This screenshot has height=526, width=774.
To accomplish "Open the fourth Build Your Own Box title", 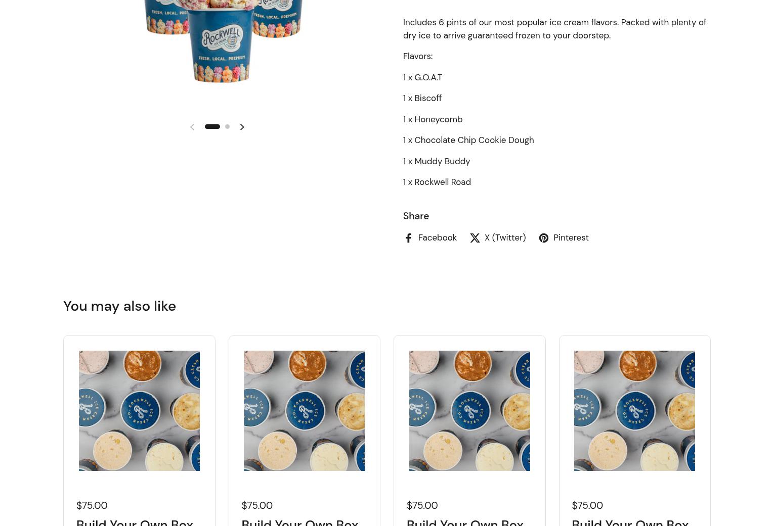I will pyautogui.click(x=630, y=522).
